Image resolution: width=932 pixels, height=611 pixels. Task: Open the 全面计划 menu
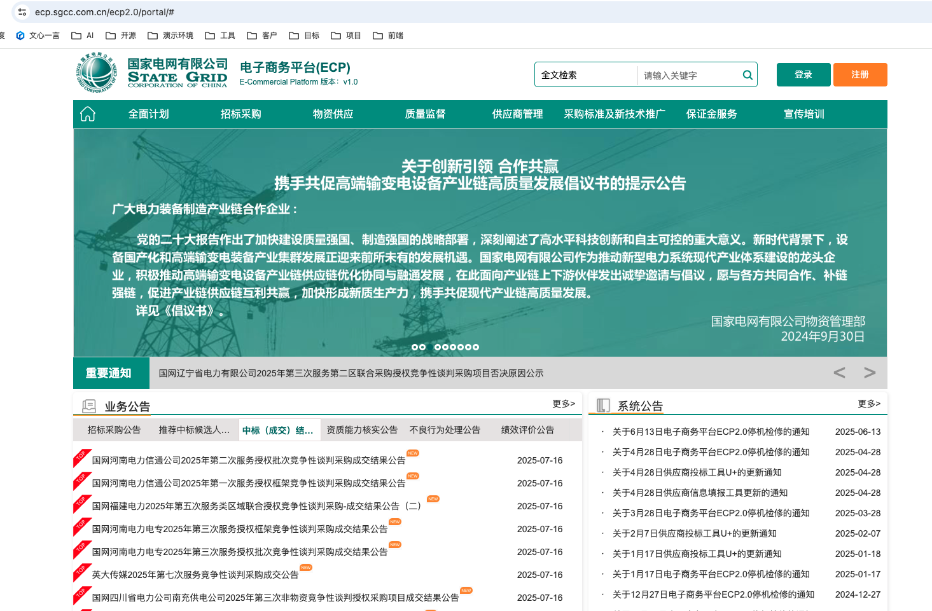click(x=149, y=114)
